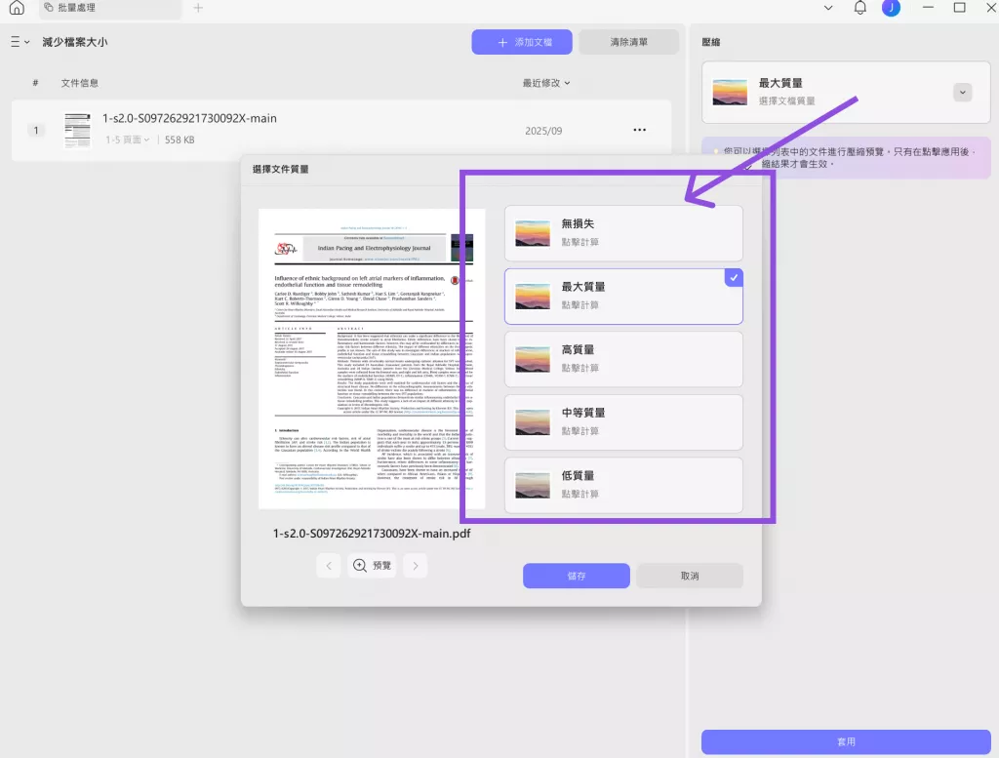This screenshot has width=999, height=758.
Task: Click 點擊計算 under 高質量
Action: click(x=579, y=368)
